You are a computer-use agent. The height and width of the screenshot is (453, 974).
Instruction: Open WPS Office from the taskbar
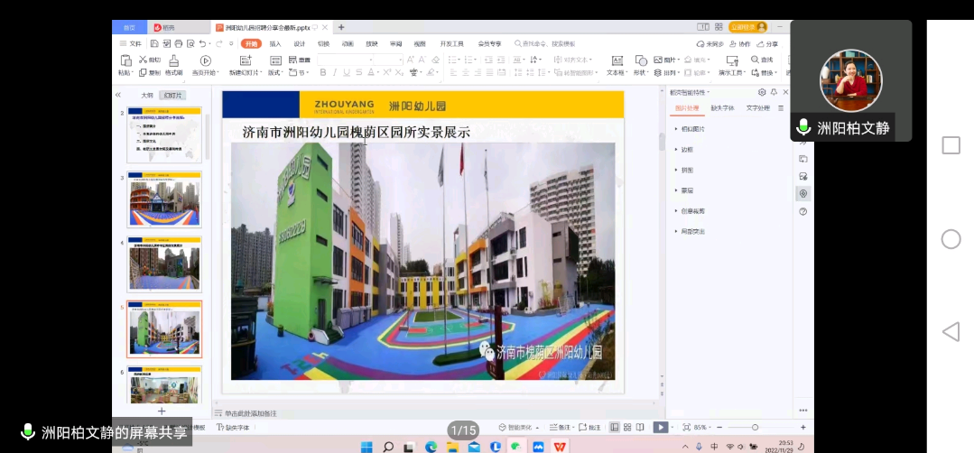[x=560, y=447]
